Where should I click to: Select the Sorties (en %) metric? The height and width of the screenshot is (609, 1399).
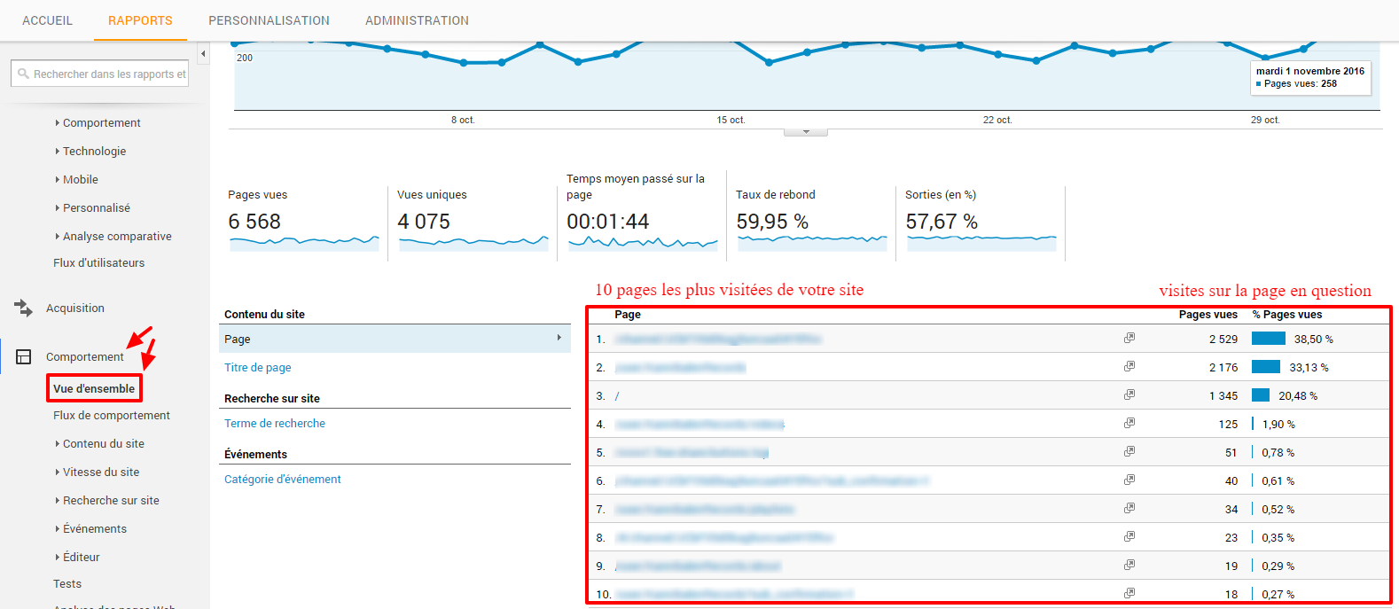[981, 219]
